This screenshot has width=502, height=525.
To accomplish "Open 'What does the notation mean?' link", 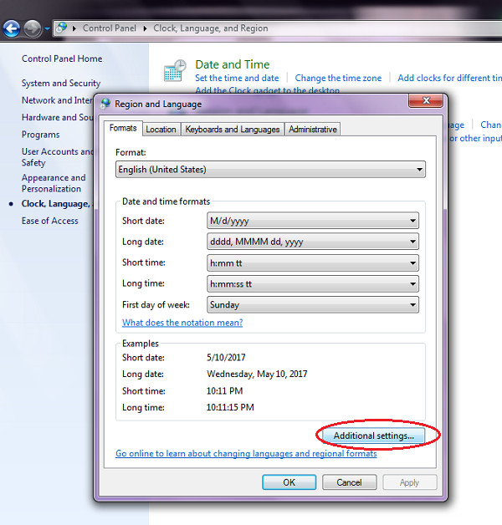I will point(182,323).
